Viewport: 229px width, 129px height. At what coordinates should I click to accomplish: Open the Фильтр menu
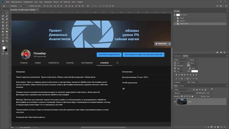click(x=56, y=2)
